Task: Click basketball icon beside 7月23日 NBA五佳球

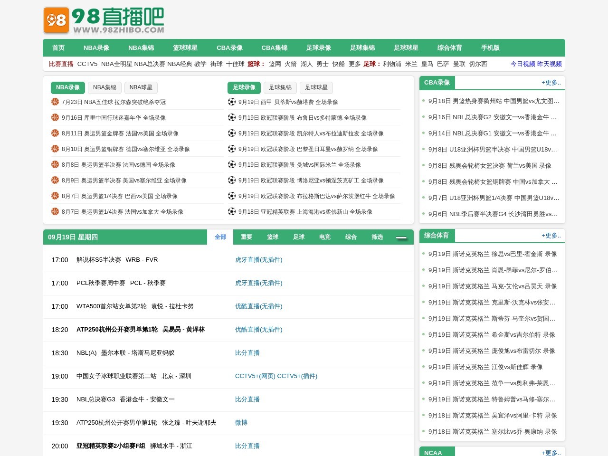Action: coord(55,102)
